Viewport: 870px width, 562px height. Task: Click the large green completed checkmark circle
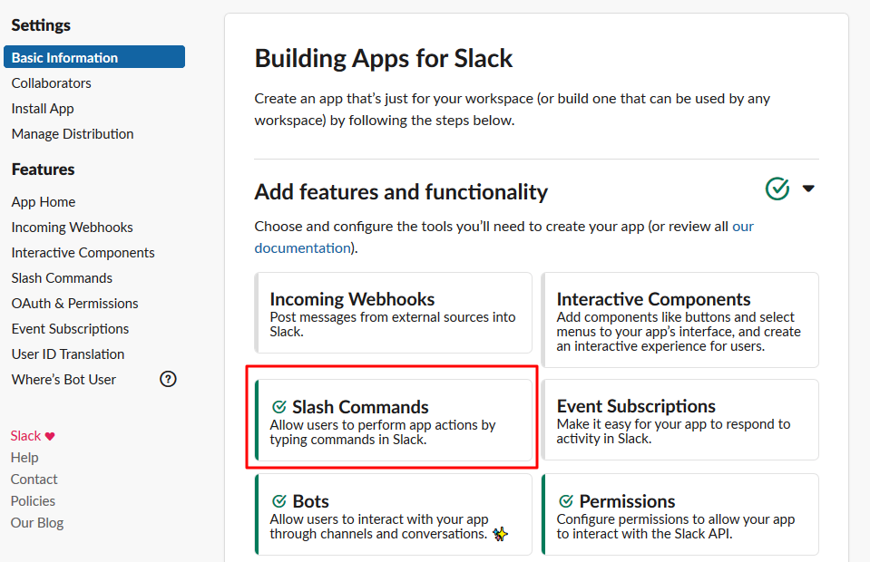(777, 189)
